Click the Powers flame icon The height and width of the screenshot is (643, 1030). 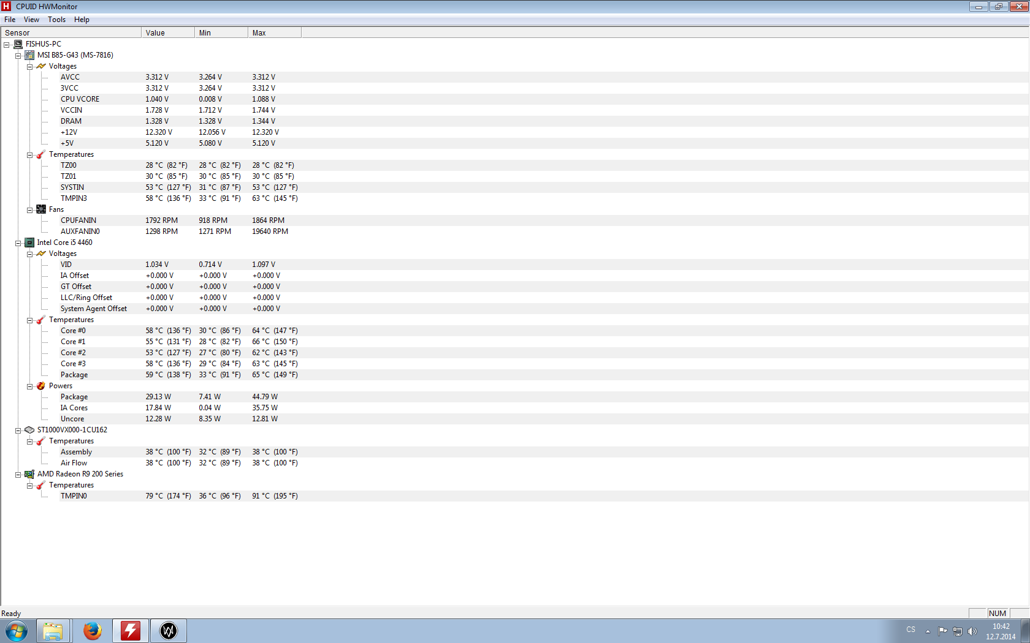(x=41, y=386)
